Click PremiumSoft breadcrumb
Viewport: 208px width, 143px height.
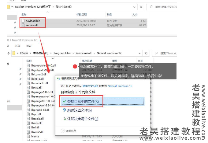point(84,53)
